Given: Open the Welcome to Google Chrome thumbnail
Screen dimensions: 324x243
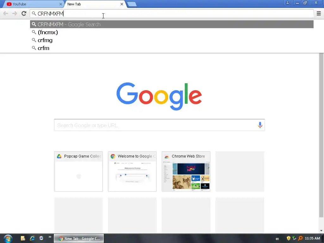Looking at the screenshot, I should click(132, 171).
